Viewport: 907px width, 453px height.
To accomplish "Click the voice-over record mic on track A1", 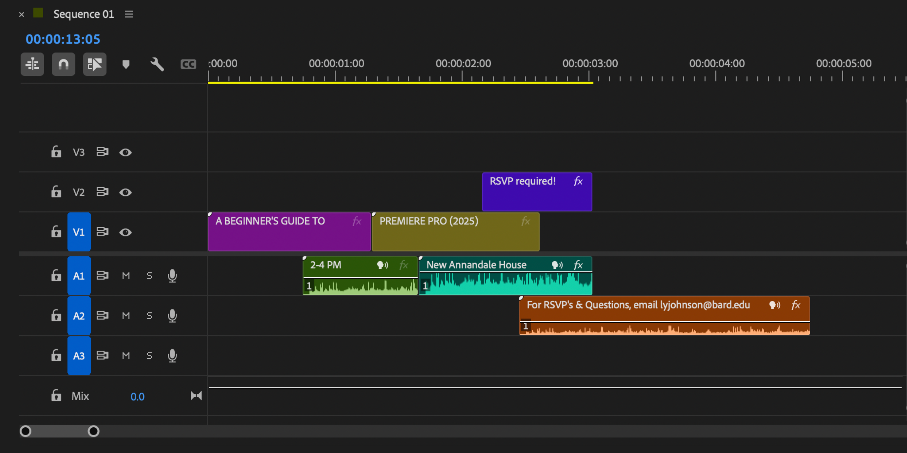I will 172,276.
